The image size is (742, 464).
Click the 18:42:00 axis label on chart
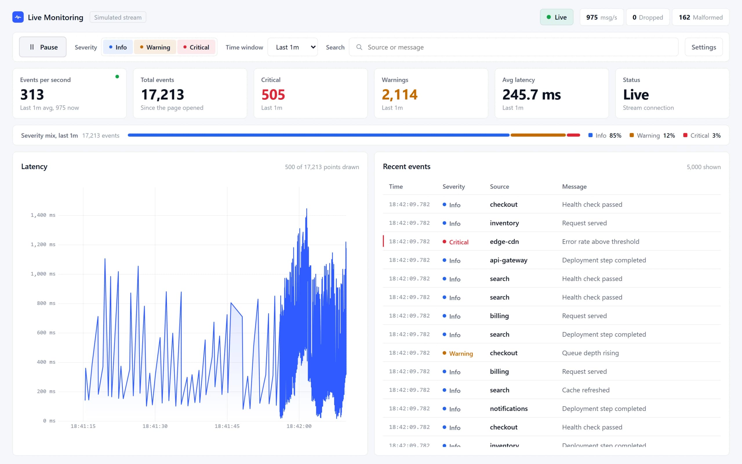click(299, 426)
